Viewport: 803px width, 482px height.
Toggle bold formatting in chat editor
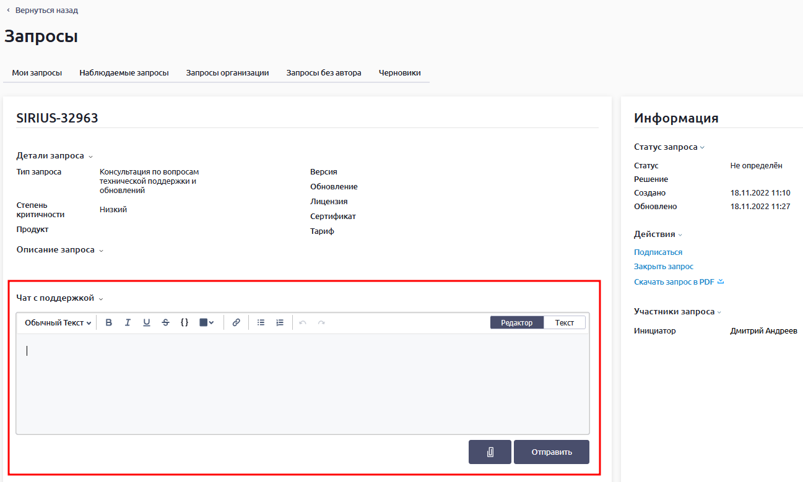(x=109, y=322)
